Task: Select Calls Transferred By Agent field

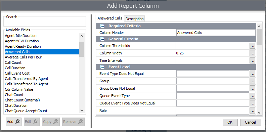Action: point(42,79)
